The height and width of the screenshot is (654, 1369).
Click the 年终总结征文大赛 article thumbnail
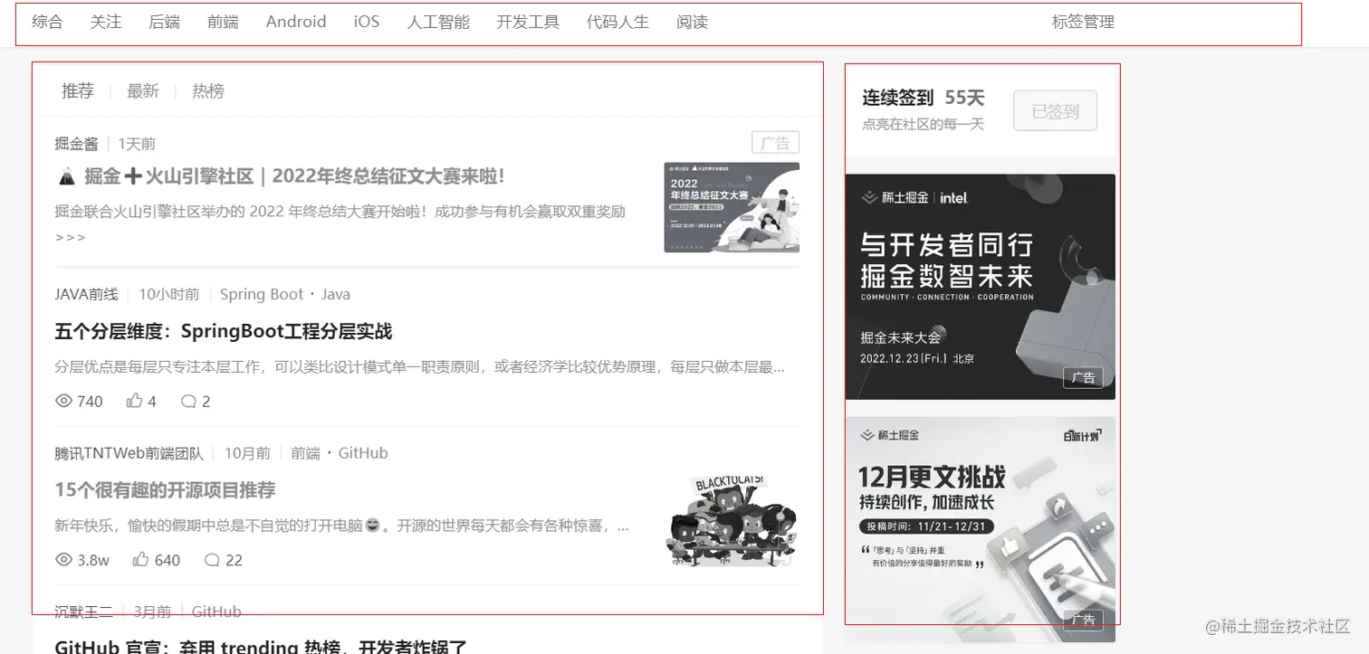tap(732, 207)
